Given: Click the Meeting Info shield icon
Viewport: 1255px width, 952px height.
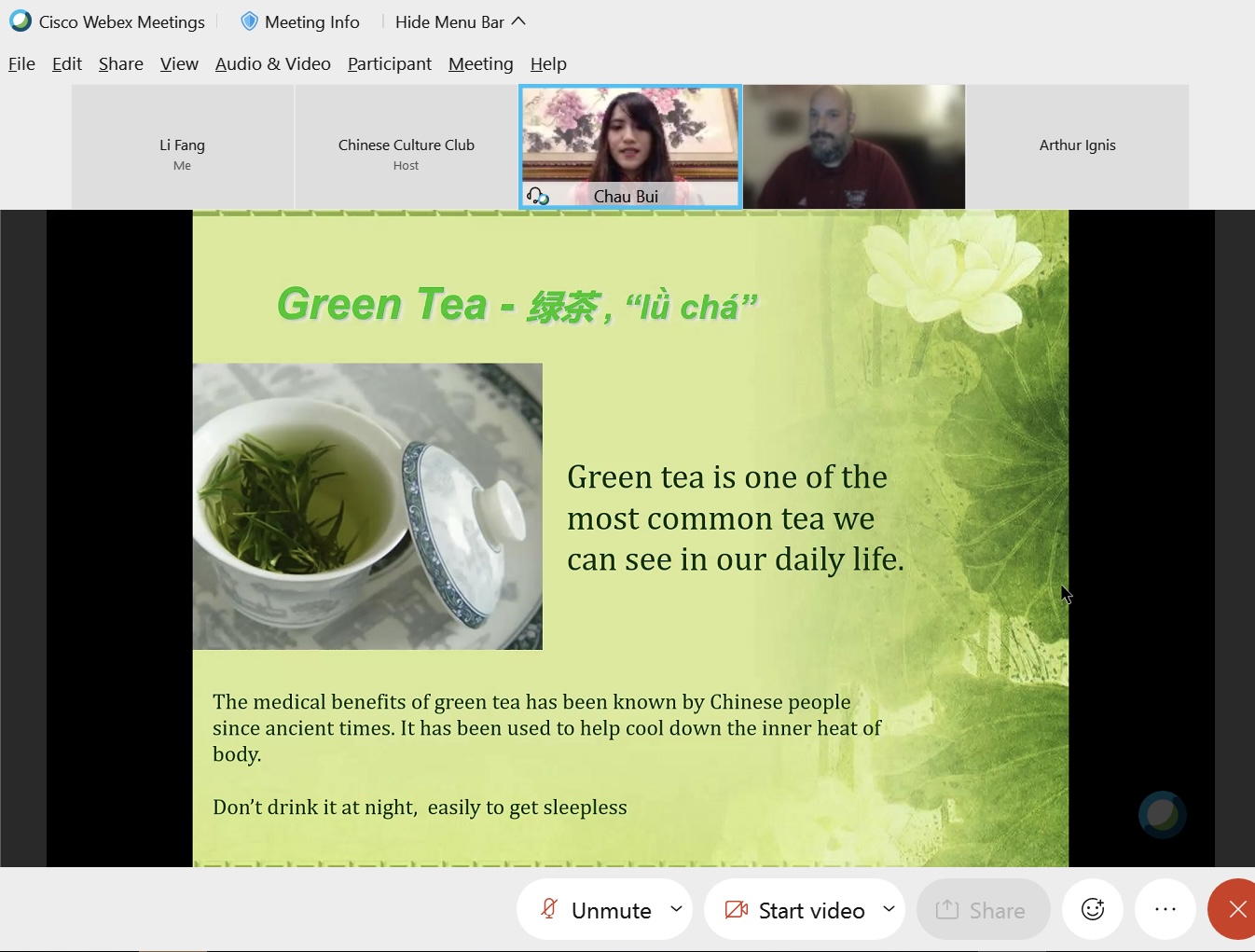Looking at the screenshot, I should click(249, 21).
